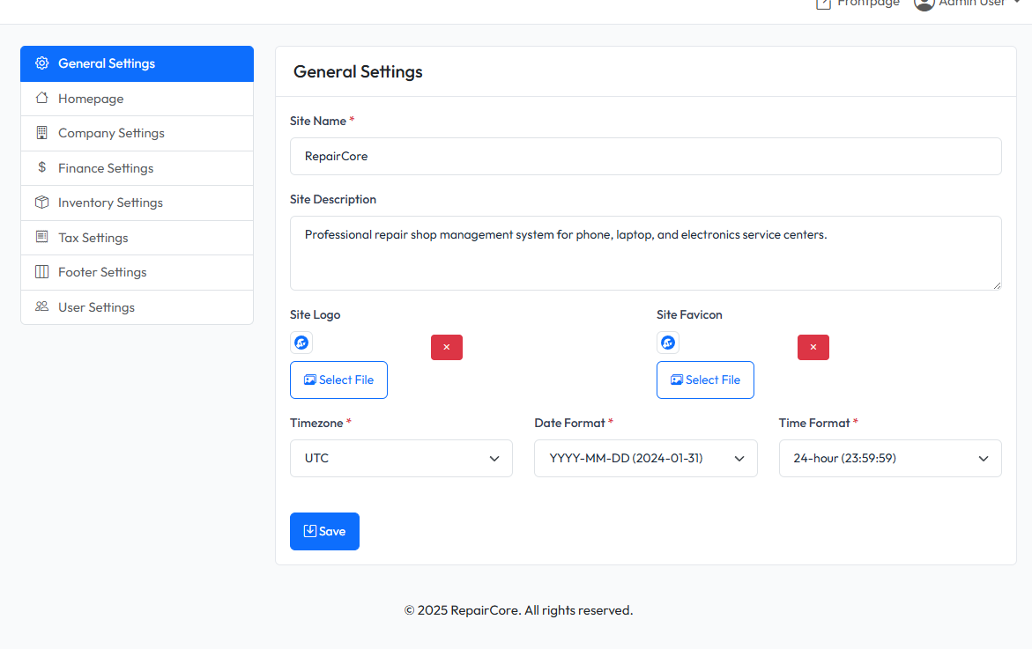Select the gear icon beside General Settings
The width and height of the screenshot is (1032, 649).
[x=41, y=63]
